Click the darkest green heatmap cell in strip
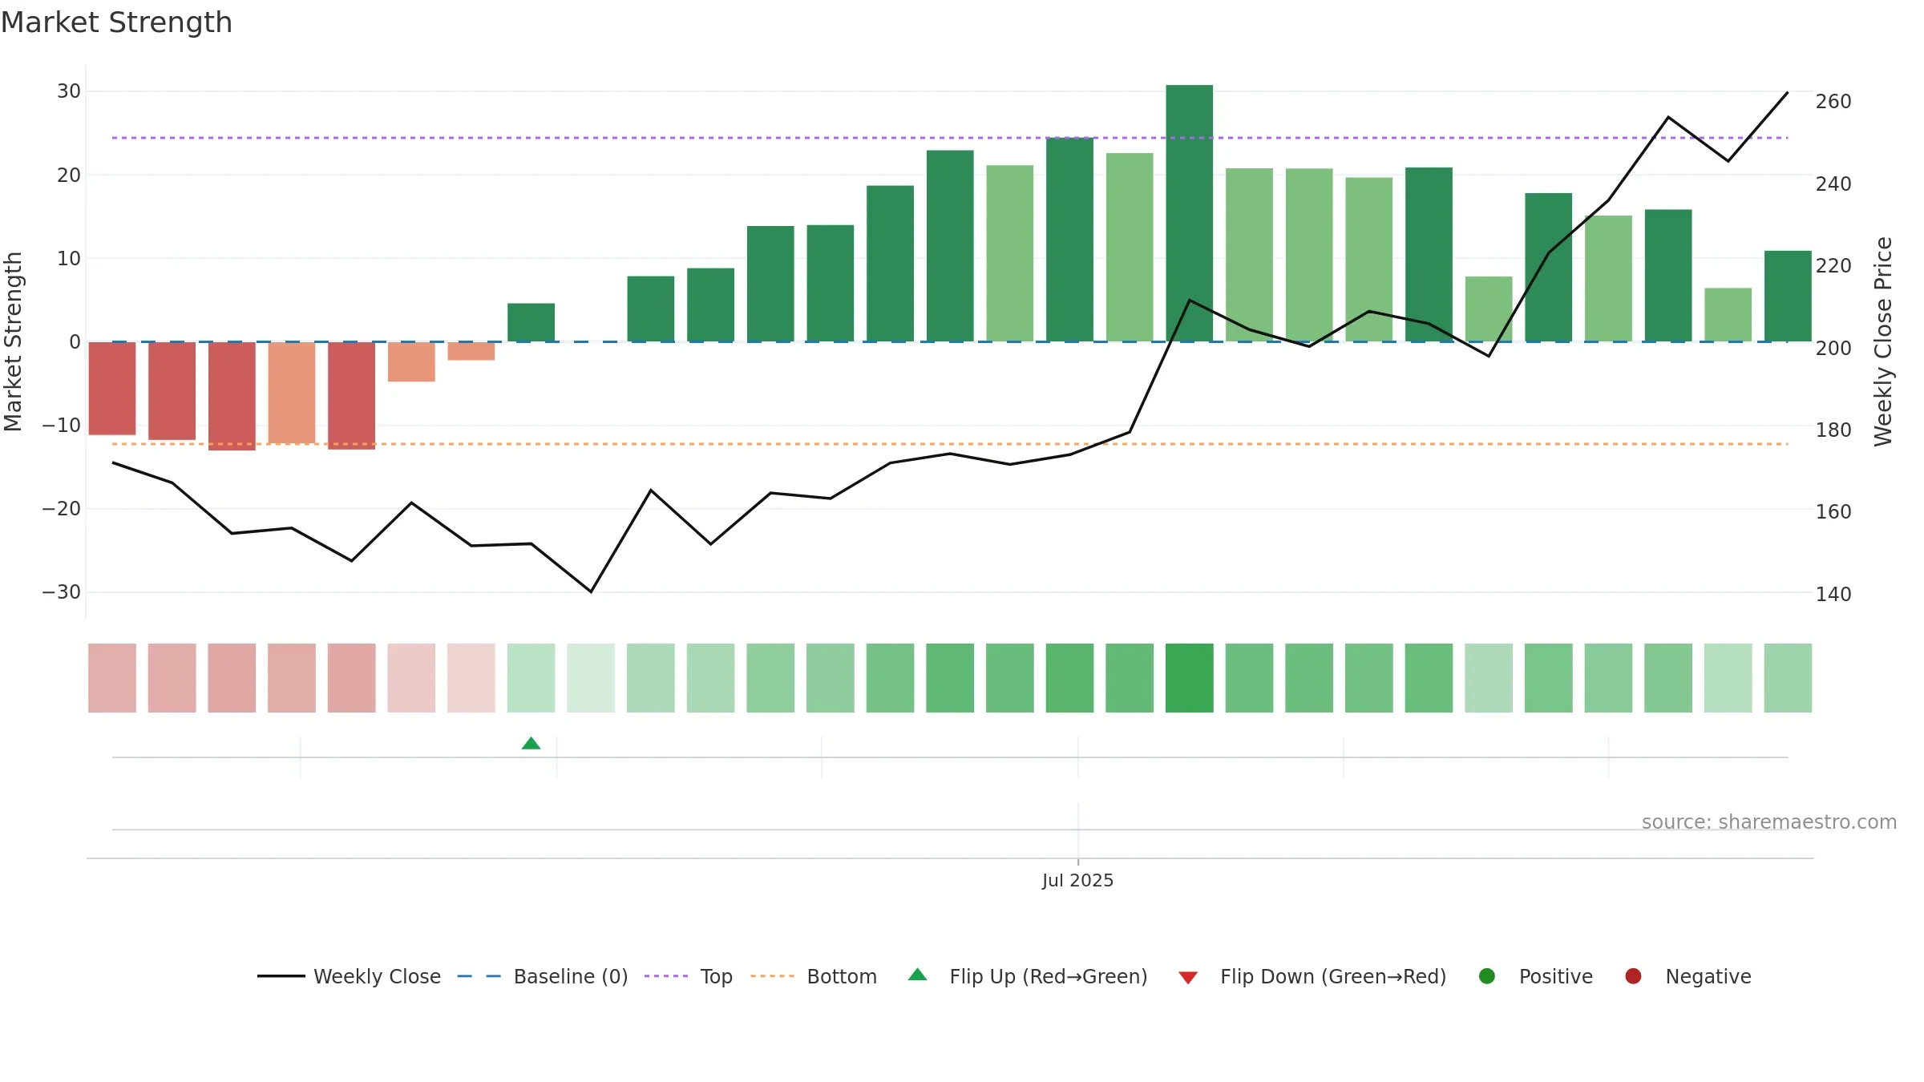This screenshot has height=1082, width=1924. click(1189, 678)
